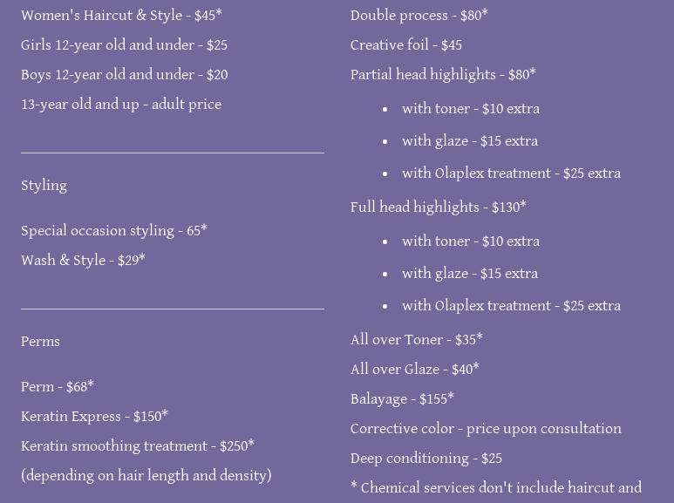Click the Wash & Style line
This screenshot has height=503, width=674.
83,261
